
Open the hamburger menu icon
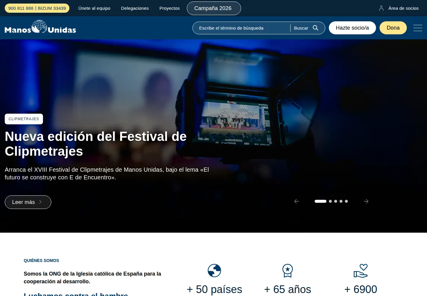[x=418, y=28]
